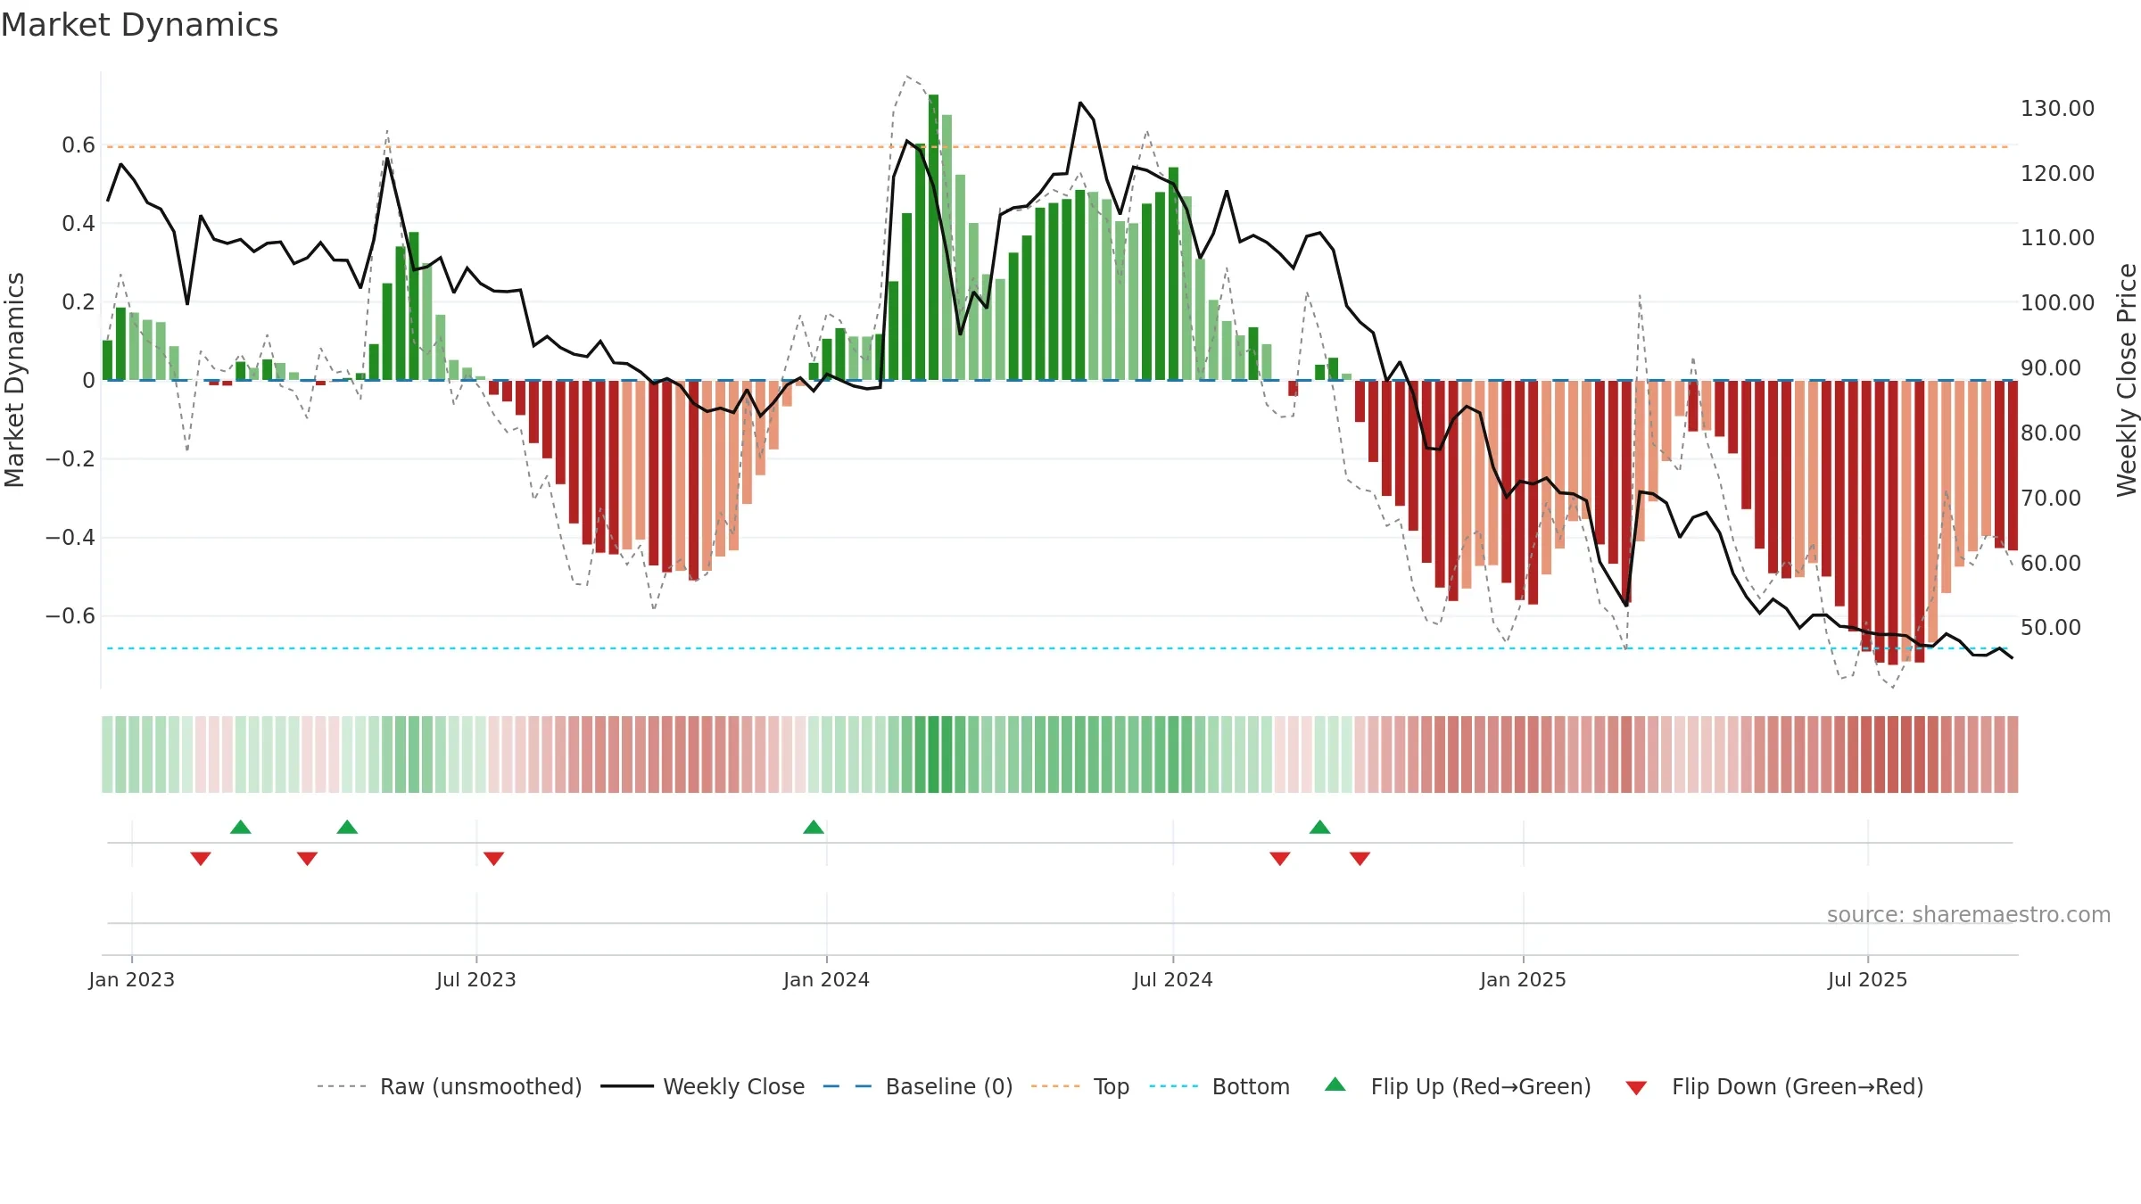Select the first green flip-up marker of 2023
The height and width of the screenshot is (1204, 2141).
pos(241,827)
